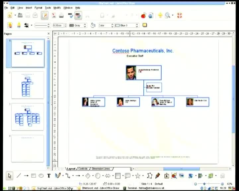Click the globe Hyperlink icon
239x191 pixels.
(151, 15)
